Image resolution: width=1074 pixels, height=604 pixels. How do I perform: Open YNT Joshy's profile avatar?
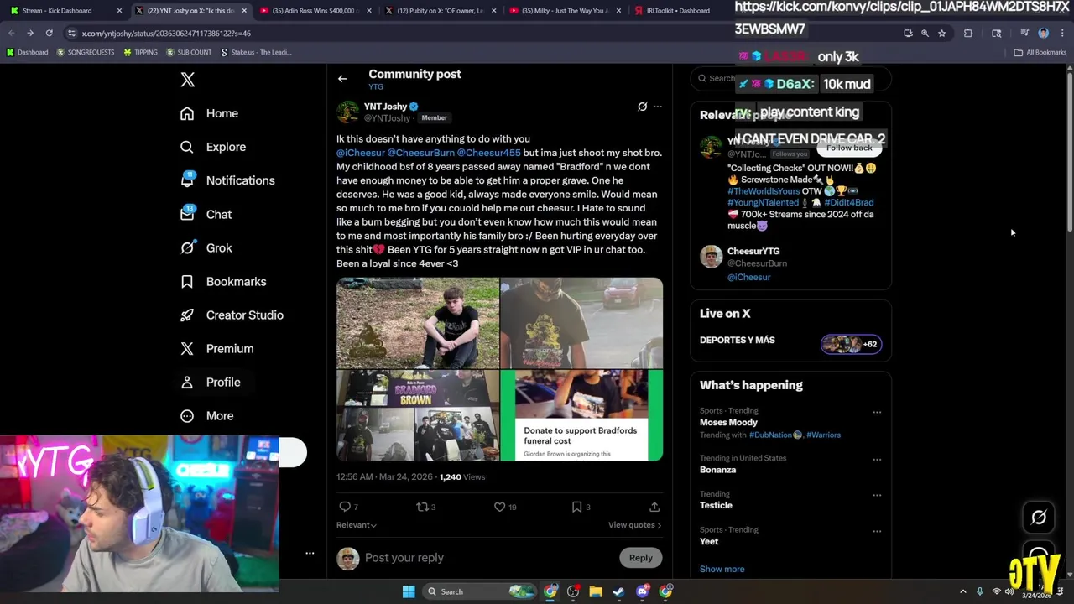coord(347,112)
